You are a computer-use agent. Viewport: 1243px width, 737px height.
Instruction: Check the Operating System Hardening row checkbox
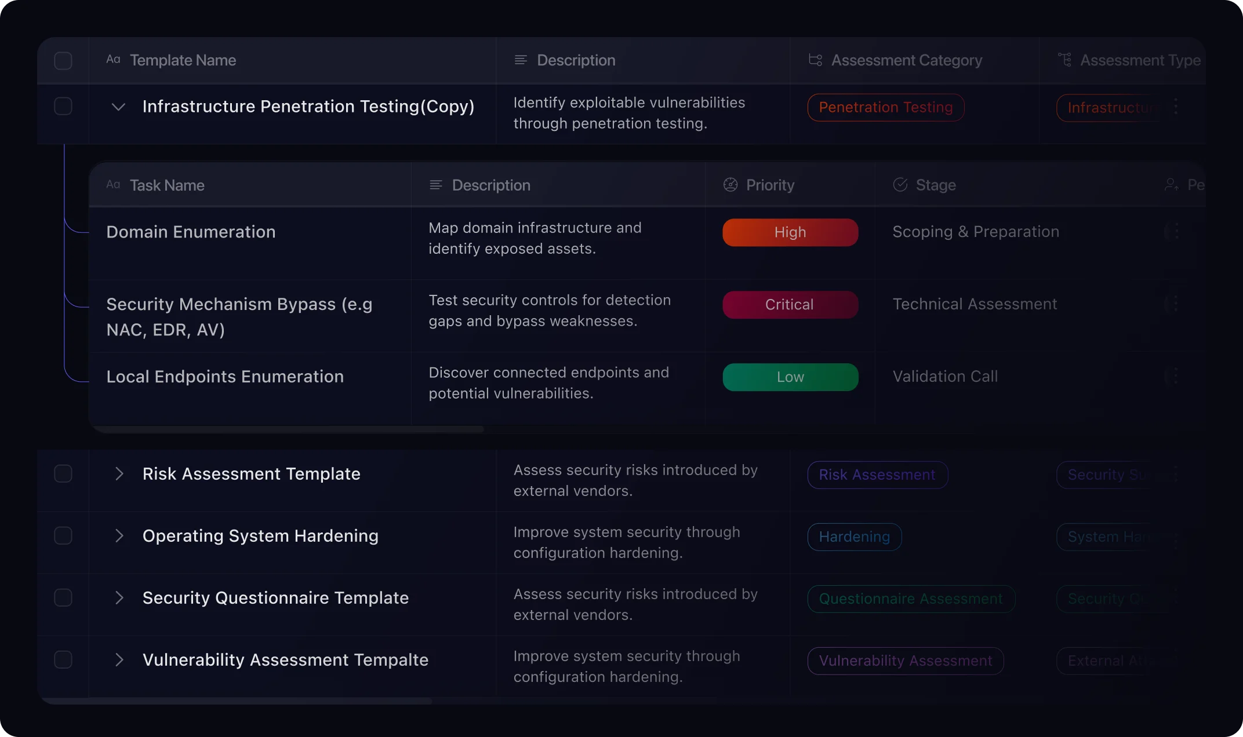tap(63, 535)
